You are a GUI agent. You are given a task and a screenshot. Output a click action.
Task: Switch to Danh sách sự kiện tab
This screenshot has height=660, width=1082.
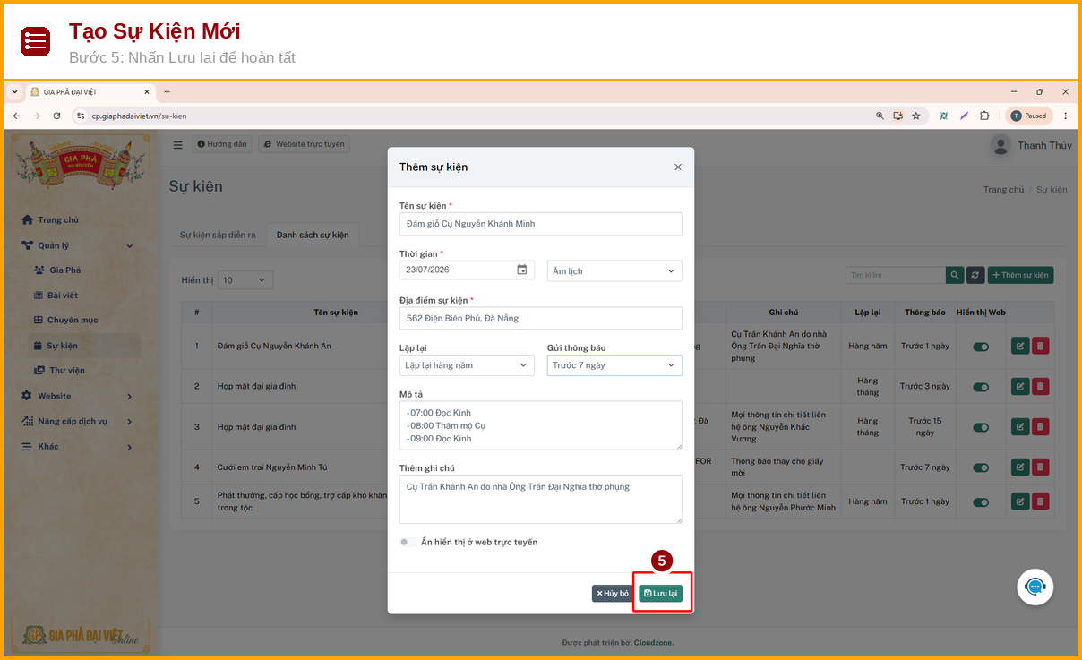313,235
